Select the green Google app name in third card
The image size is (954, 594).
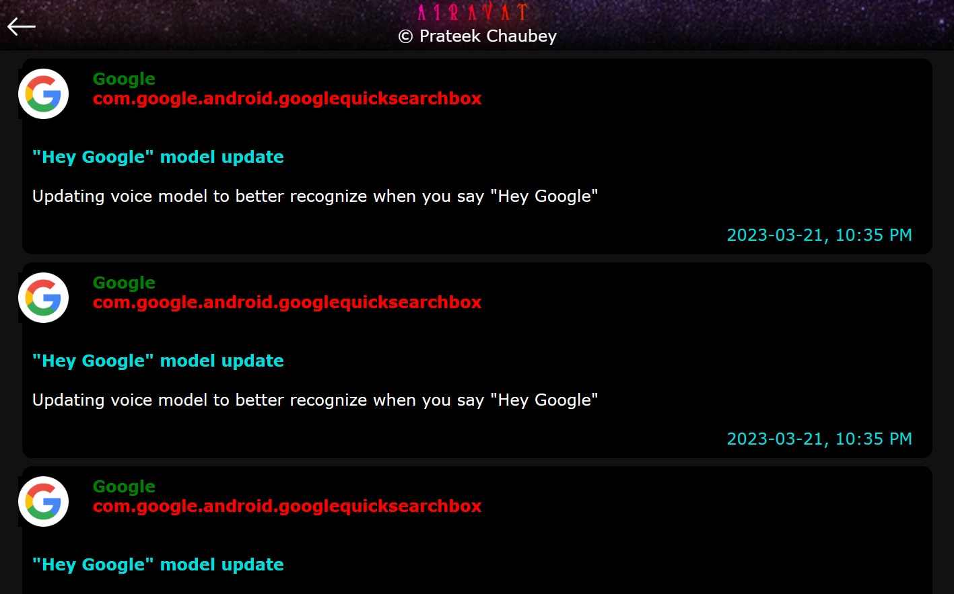(124, 487)
